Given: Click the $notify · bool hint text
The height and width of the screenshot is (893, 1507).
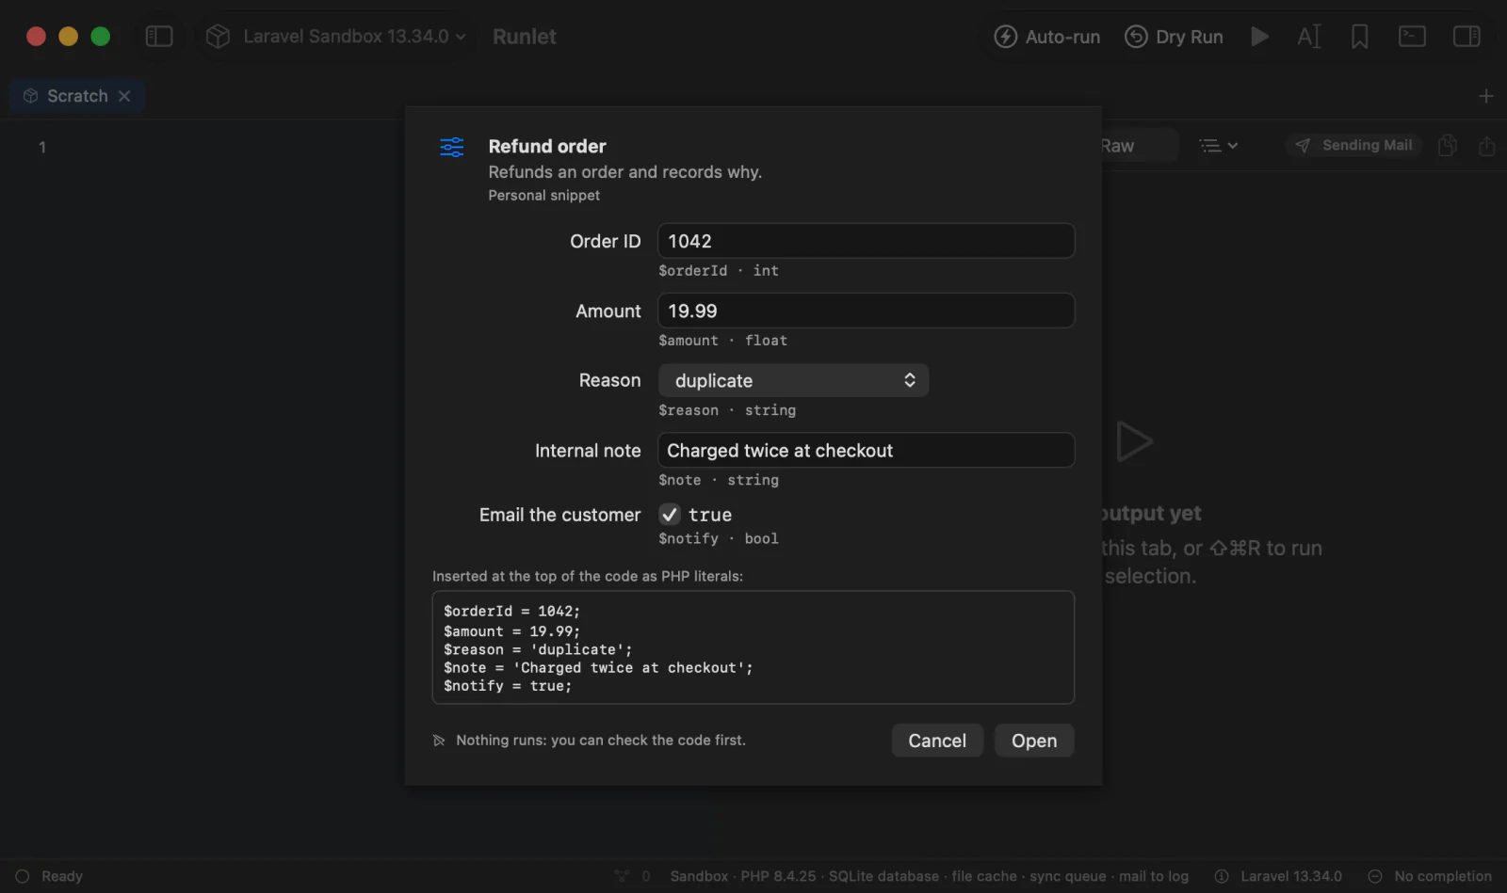Looking at the screenshot, I should coord(719,538).
